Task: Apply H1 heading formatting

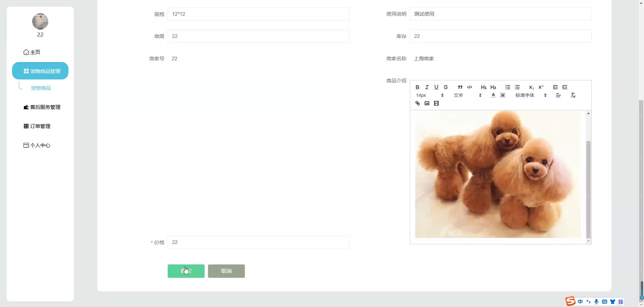Action: click(x=484, y=87)
